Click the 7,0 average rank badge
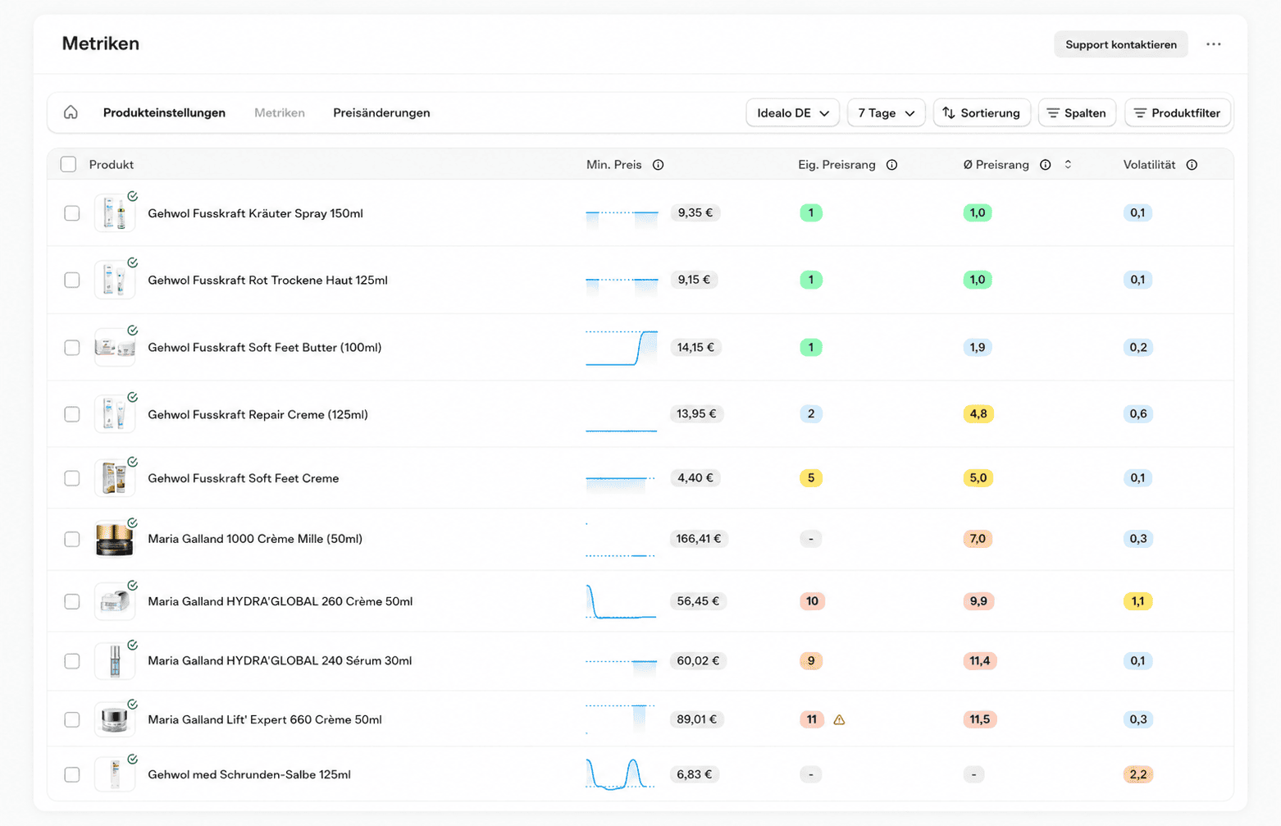The image size is (1281, 826). (978, 539)
